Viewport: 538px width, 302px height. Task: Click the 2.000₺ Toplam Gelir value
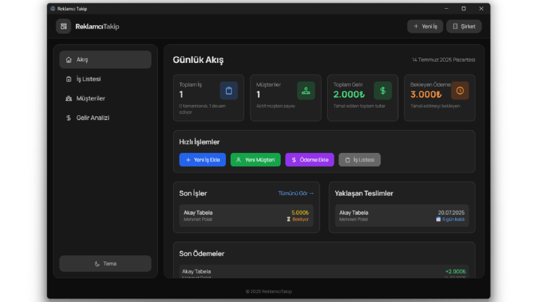(x=349, y=94)
